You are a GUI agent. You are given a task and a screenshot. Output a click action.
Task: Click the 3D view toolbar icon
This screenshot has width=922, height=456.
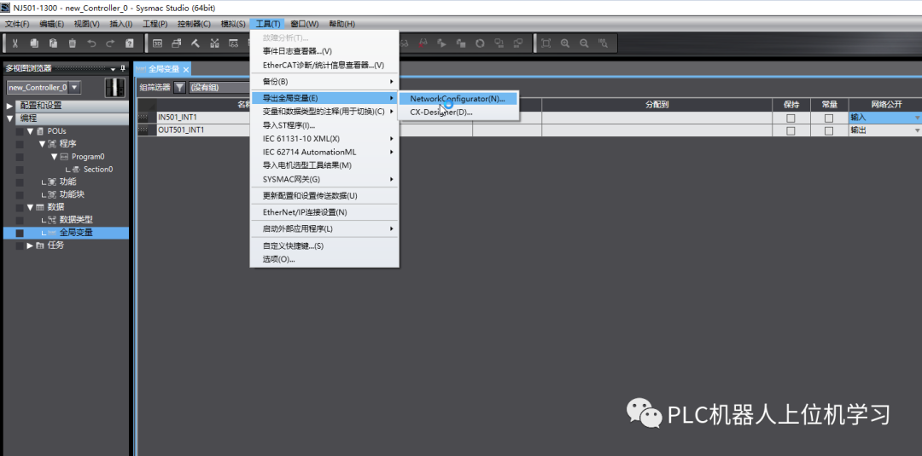158,43
